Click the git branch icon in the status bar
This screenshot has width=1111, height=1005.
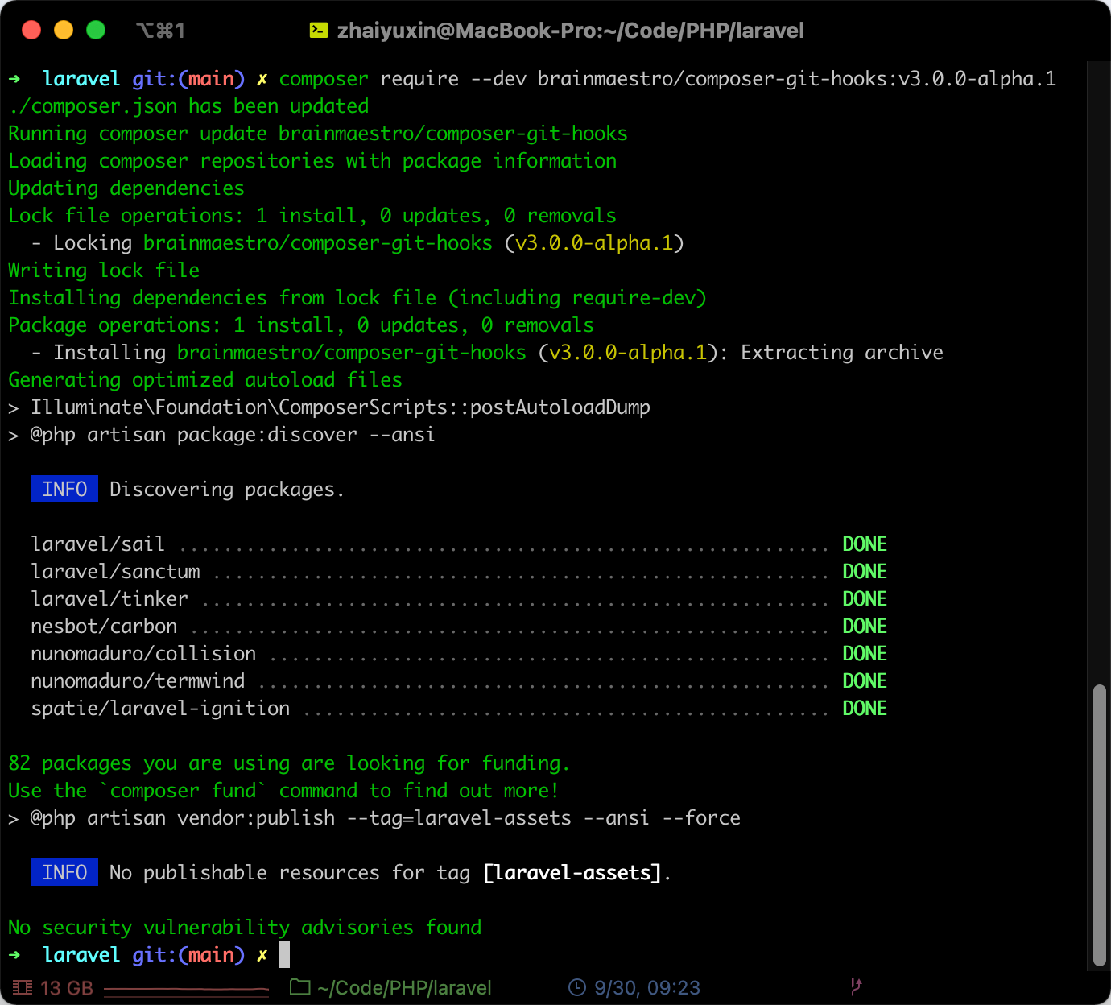pyautogui.click(x=856, y=986)
